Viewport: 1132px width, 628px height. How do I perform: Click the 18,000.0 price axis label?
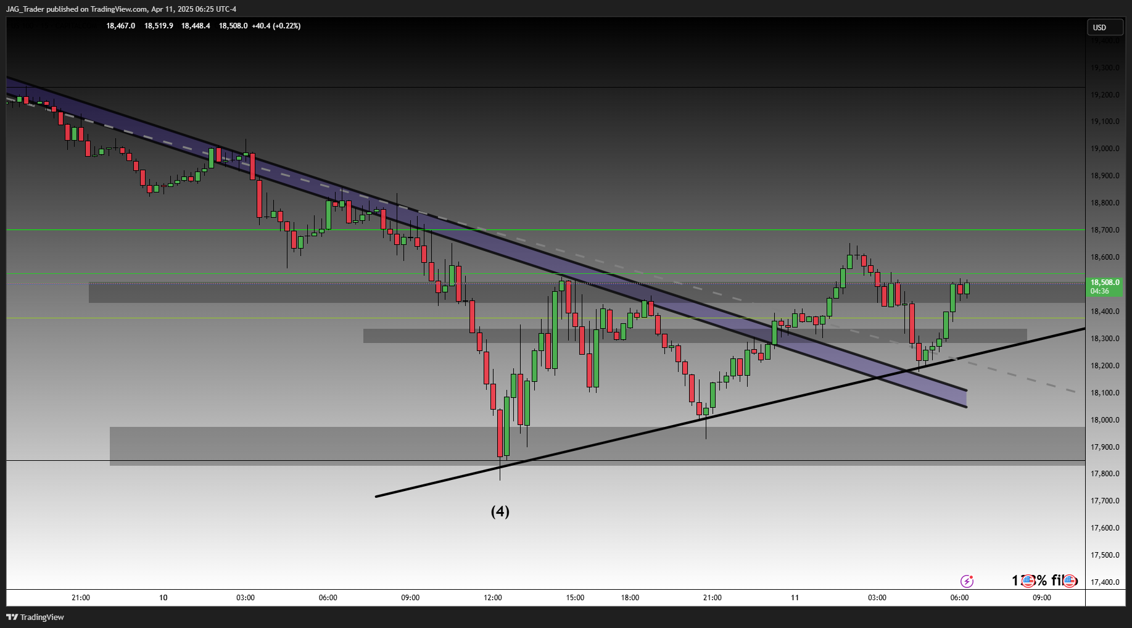pyautogui.click(x=1105, y=420)
